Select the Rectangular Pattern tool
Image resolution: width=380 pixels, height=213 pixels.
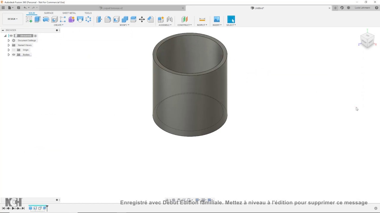click(x=63, y=20)
